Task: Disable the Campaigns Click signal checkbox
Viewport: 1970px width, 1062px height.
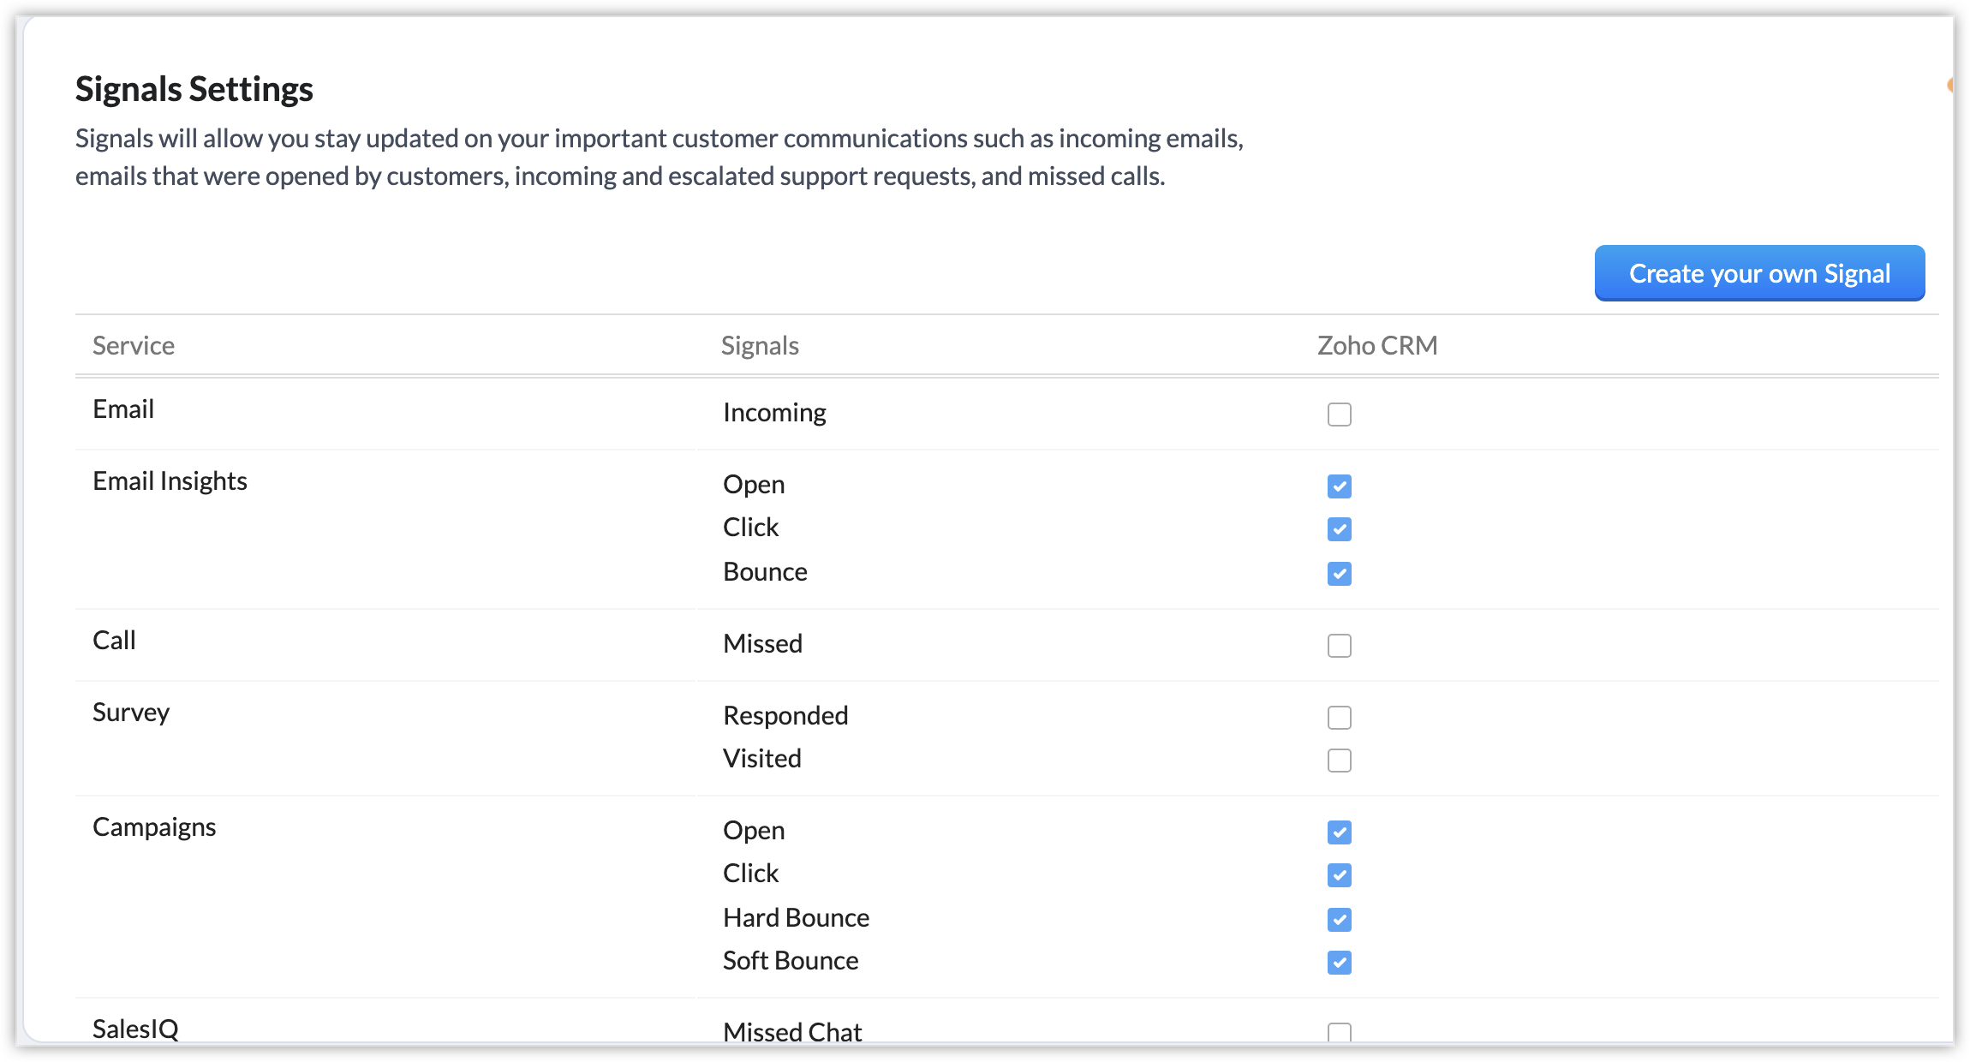Action: point(1339,875)
